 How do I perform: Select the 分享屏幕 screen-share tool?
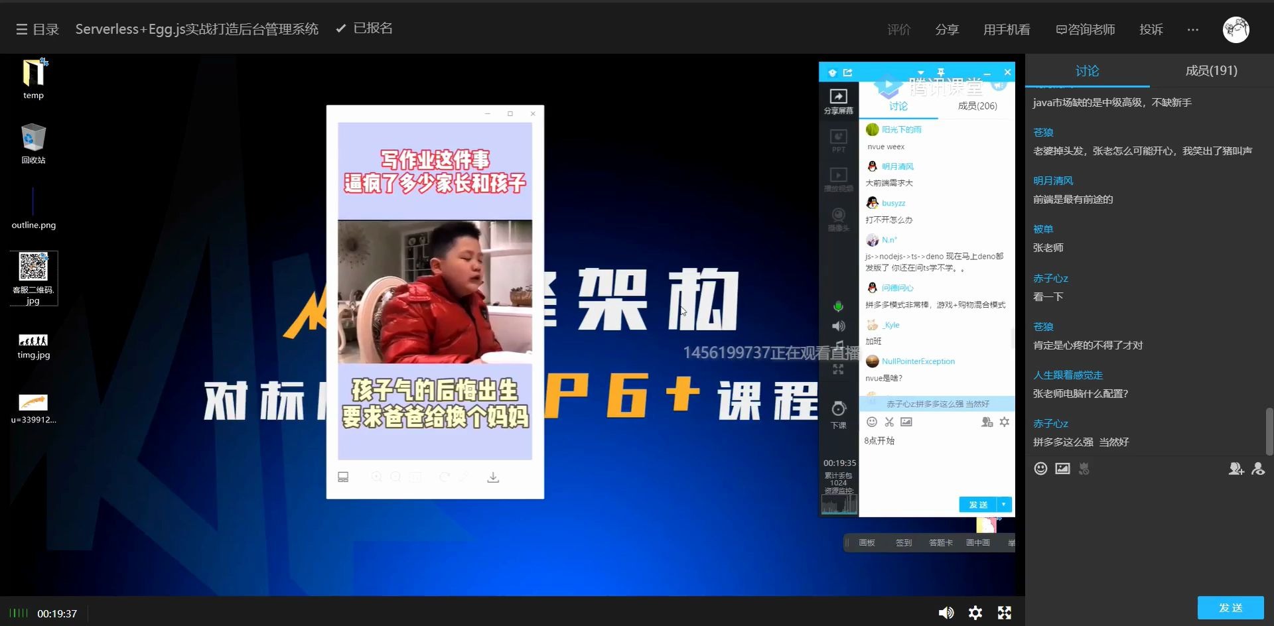pyautogui.click(x=838, y=99)
